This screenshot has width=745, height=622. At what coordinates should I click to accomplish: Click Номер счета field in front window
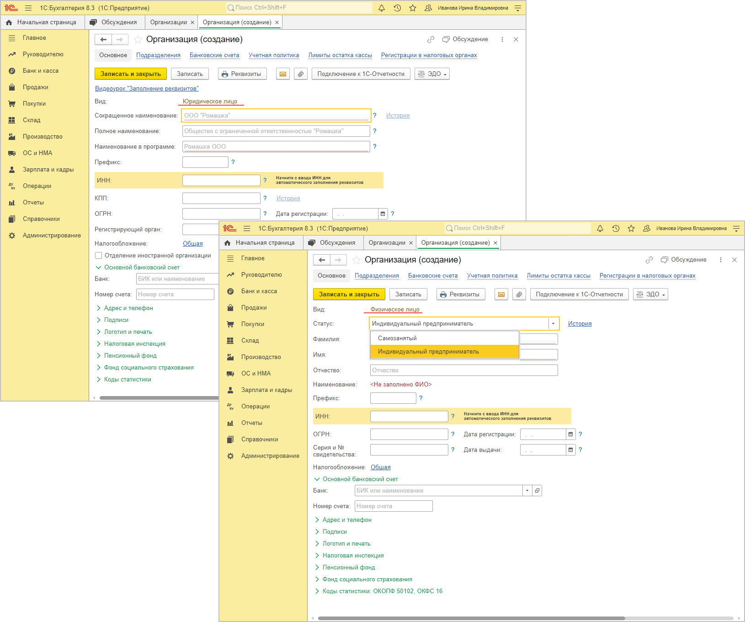pos(394,506)
